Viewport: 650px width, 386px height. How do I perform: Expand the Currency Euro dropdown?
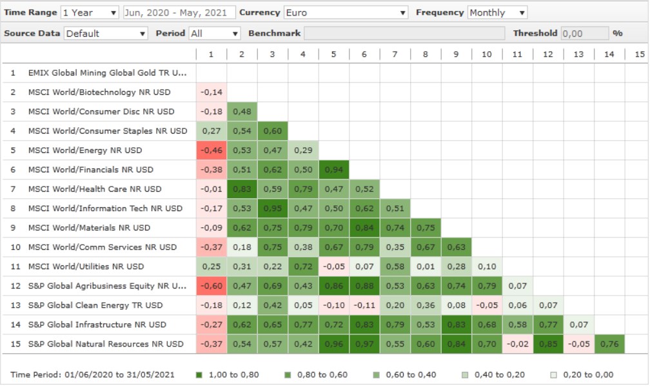pyautogui.click(x=346, y=13)
